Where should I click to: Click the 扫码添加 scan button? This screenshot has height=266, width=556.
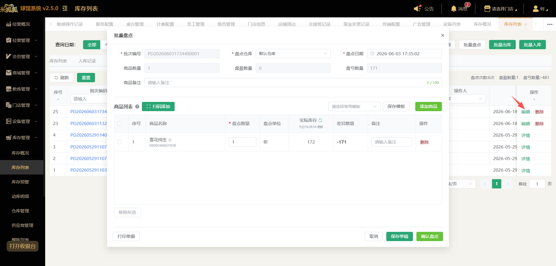(158, 107)
